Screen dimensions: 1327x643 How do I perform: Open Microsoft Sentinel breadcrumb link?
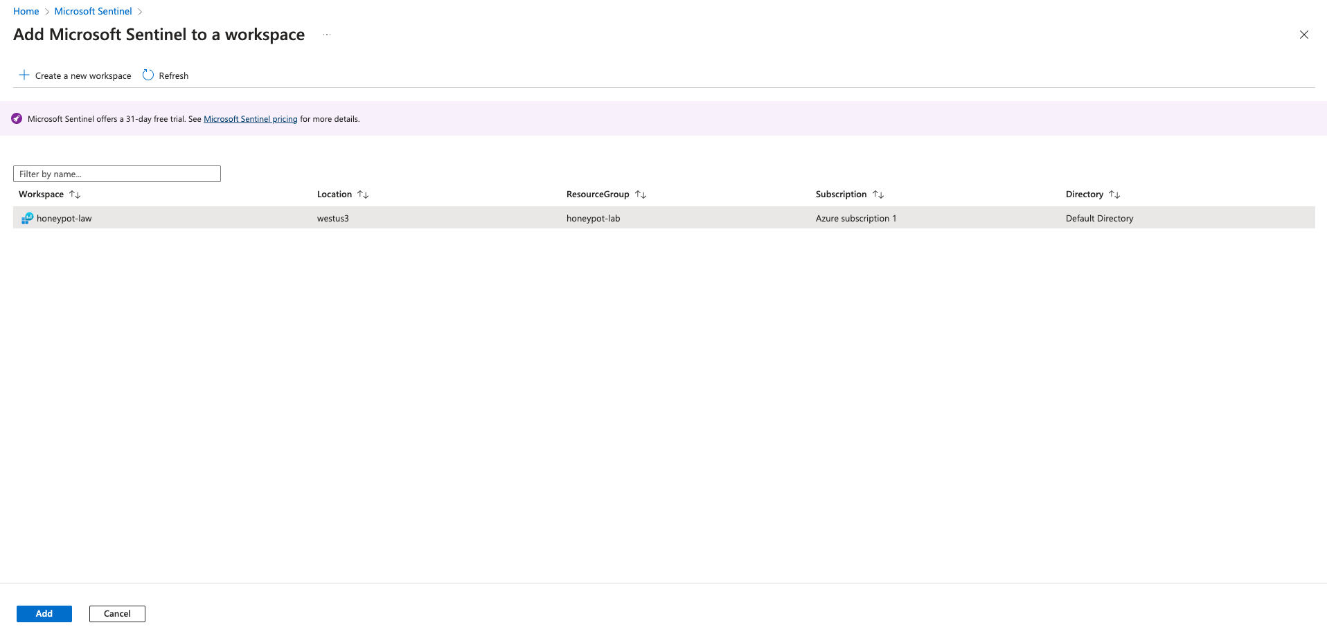pos(93,11)
